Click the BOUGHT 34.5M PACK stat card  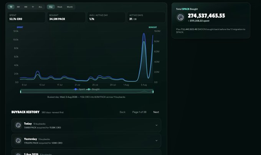(66, 17)
